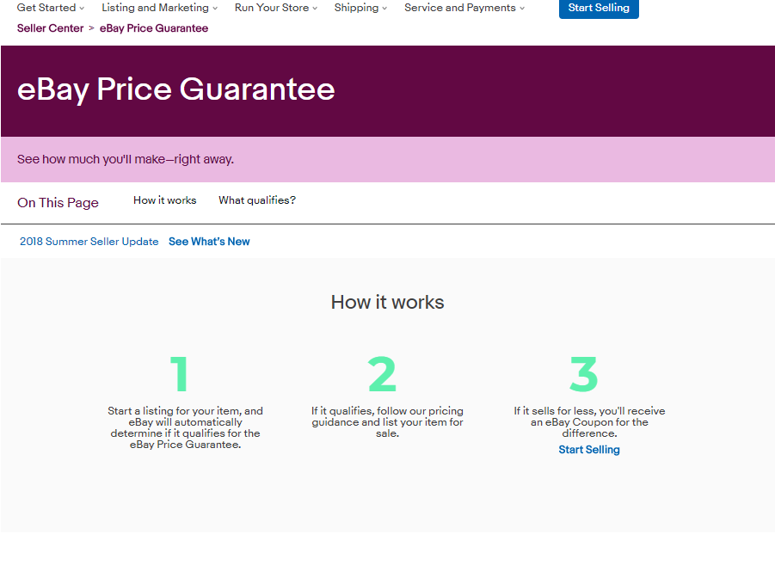Open the 2018 Summer Seller Update link
This screenshot has height=565, width=775.
point(89,242)
